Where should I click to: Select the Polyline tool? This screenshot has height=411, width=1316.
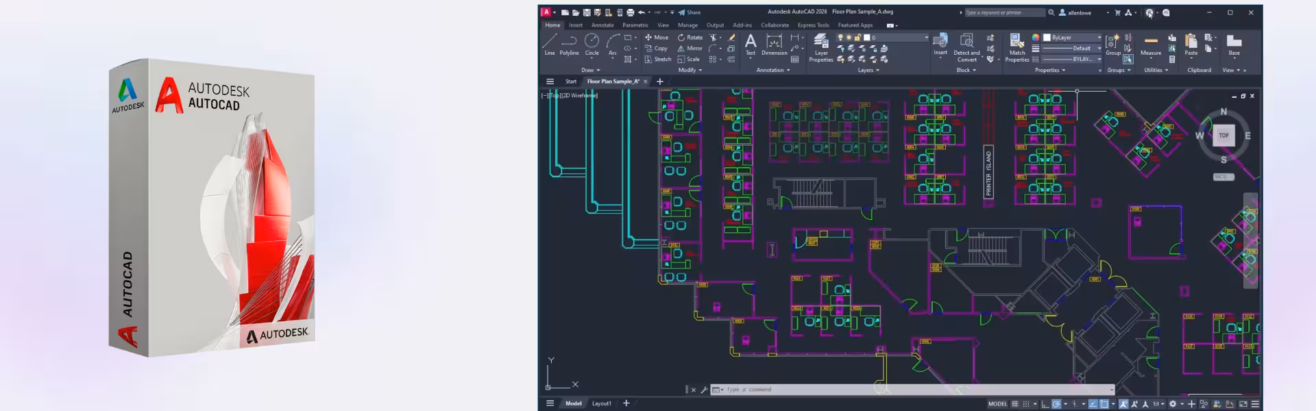569,45
